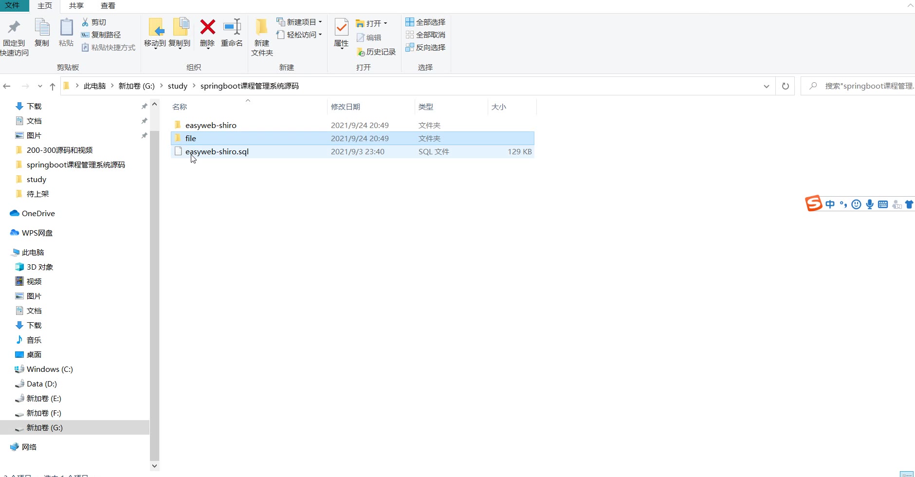Switch to the 主页 ribbon tab

coord(45,6)
